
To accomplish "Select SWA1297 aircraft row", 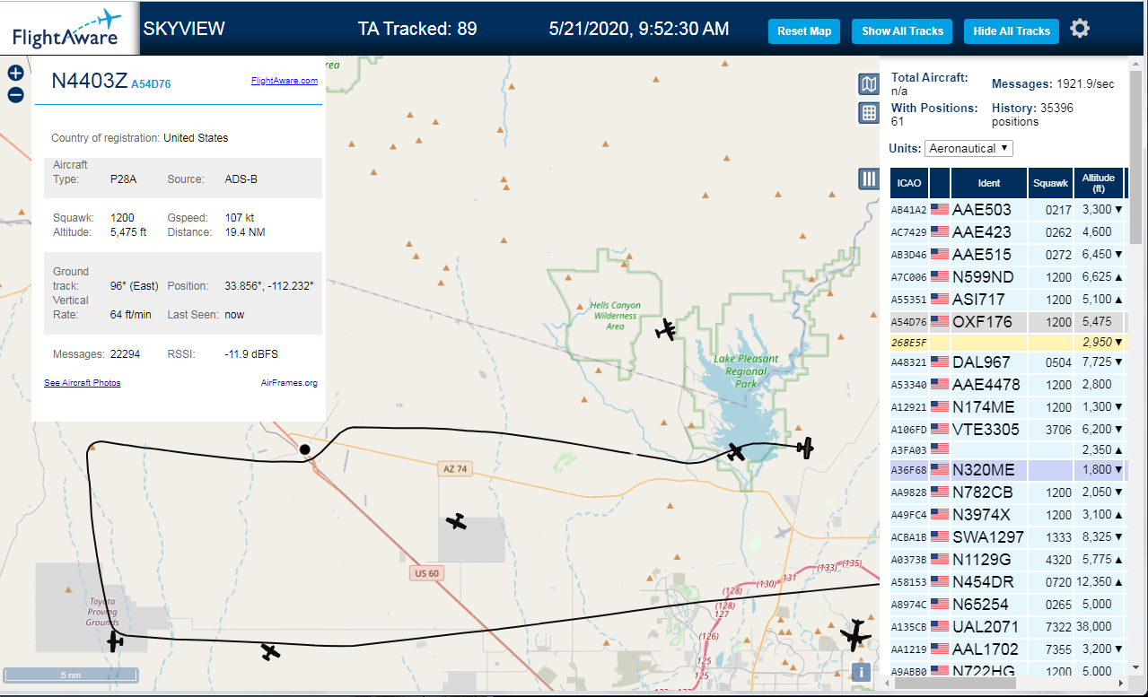I will tap(1007, 536).
